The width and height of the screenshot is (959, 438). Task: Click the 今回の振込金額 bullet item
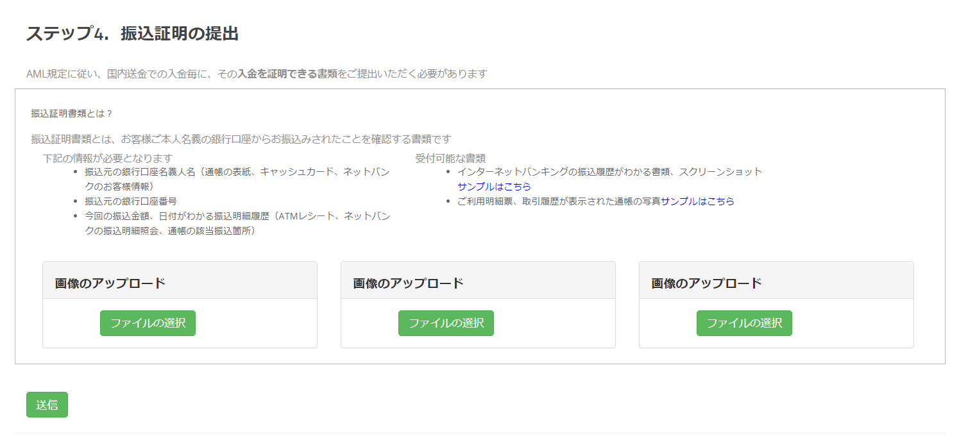tap(236, 216)
